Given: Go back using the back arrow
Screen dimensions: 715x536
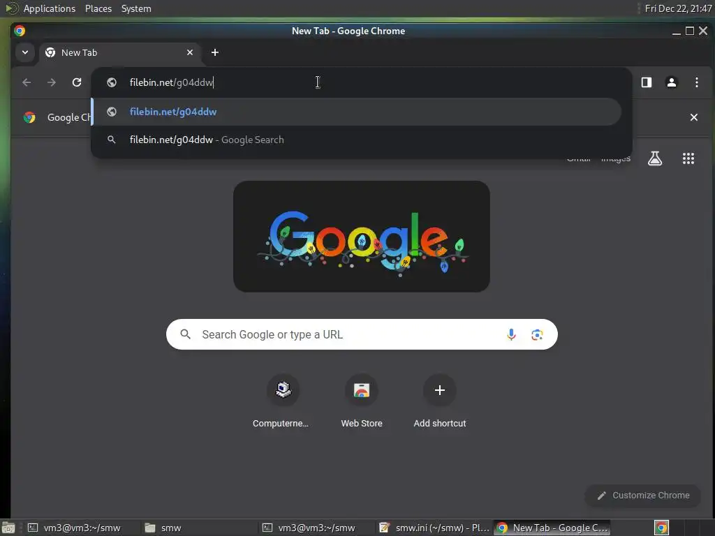Looking at the screenshot, I should pos(27,82).
